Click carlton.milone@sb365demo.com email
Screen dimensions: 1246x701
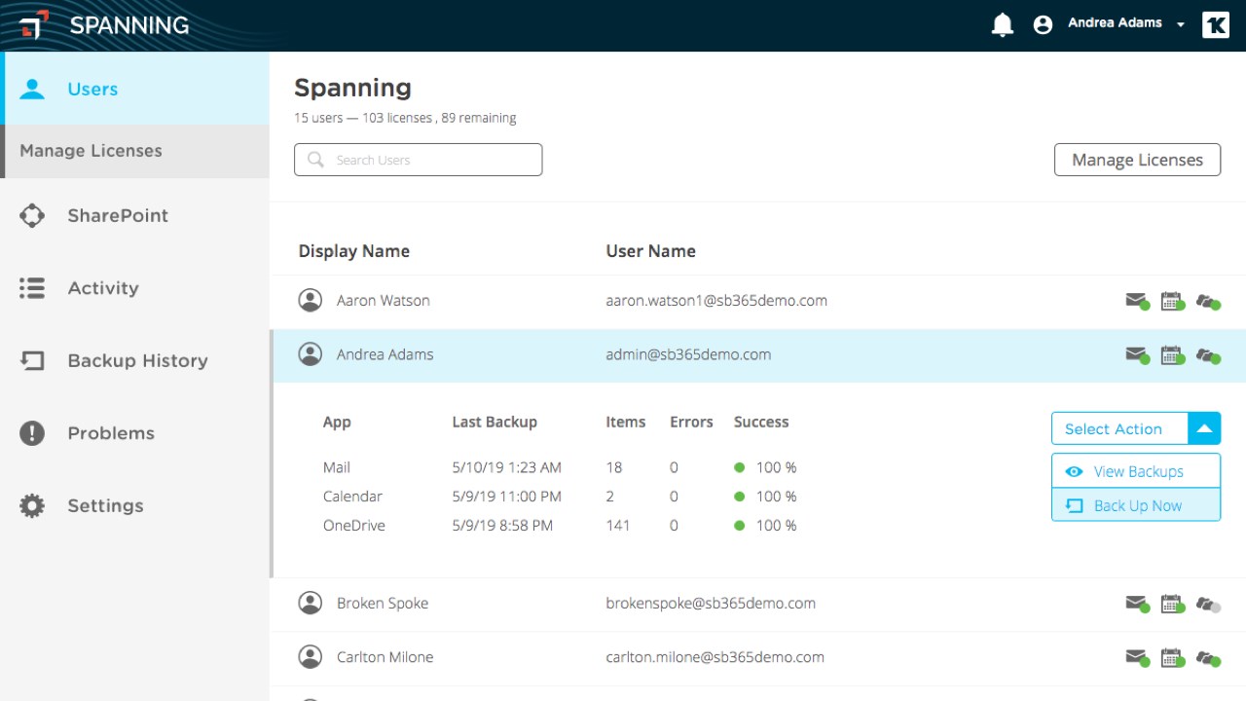(x=715, y=657)
